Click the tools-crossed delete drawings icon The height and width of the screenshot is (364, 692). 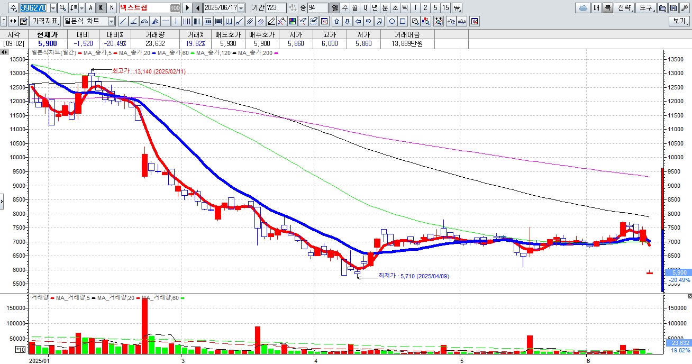[281, 21]
